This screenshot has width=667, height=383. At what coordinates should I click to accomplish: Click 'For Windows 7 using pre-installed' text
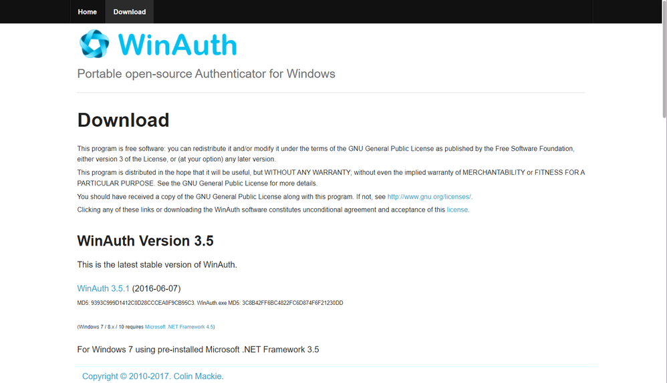[198, 350]
